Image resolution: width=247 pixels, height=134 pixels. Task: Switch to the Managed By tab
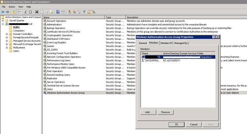pyautogui.click(x=181, y=43)
